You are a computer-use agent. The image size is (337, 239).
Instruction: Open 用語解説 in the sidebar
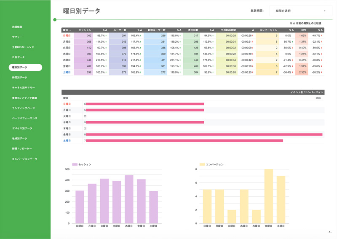(17, 27)
